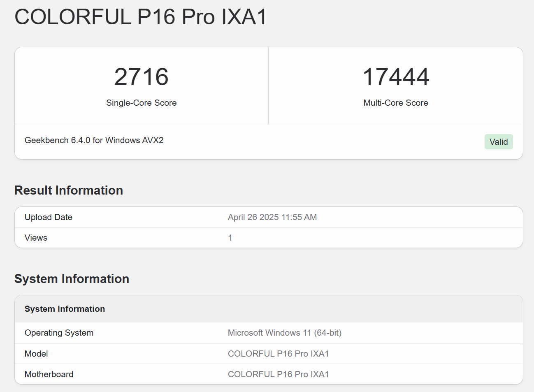Click the green Valid badge

498,142
